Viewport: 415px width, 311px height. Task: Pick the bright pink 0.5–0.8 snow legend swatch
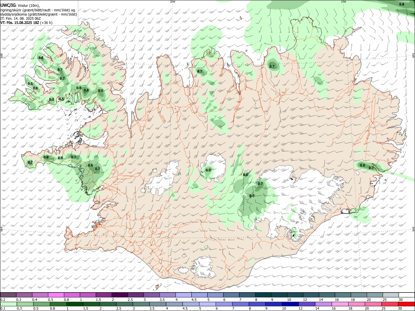tap(56, 295)
